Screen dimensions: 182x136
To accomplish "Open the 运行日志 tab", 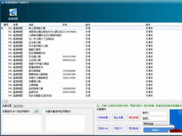I will pyautogui.click(x=18, y=106).
